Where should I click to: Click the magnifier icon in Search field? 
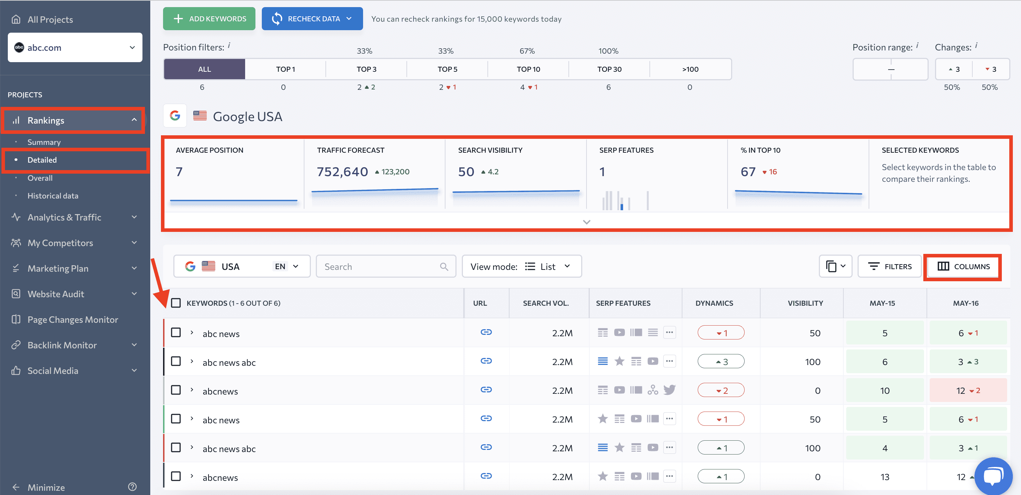tap(444, 267)
